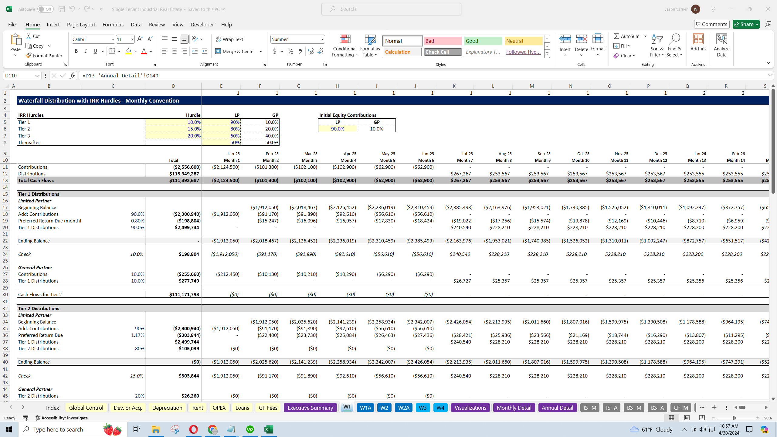Expand the Merge & Center options arrow
Image resolution: width=777 pixels, height=437 pixels.
(261, 51)
